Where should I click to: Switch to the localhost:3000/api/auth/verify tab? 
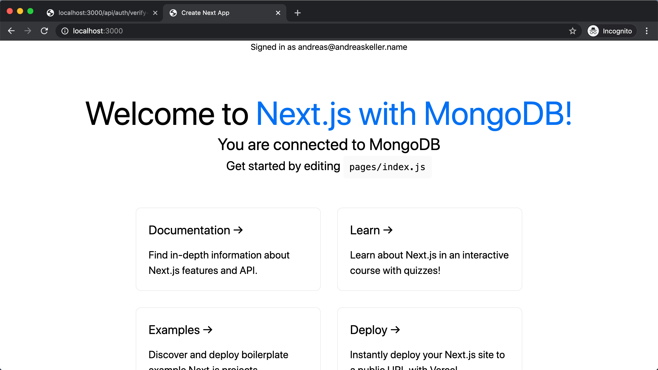pyautogui.click(x=102, y=13)
